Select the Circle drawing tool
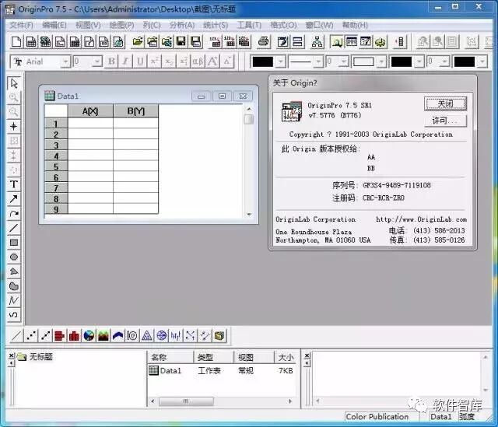The width and height of the screenshot is (498, 427). 14,257
